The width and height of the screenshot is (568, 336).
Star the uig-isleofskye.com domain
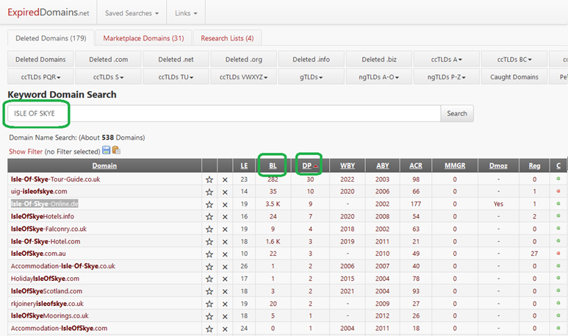tap(209, 192)
